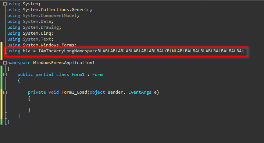Click 'System.Drawing' in using line

tap(41, 27)
